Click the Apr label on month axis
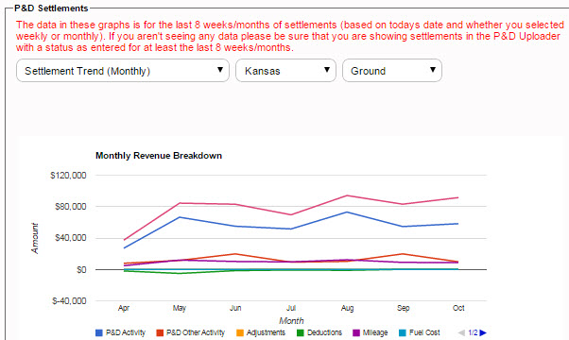 (124, 308)
